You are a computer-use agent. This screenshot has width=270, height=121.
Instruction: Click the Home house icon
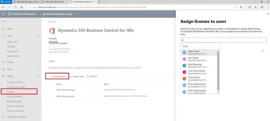click(3, 29)
